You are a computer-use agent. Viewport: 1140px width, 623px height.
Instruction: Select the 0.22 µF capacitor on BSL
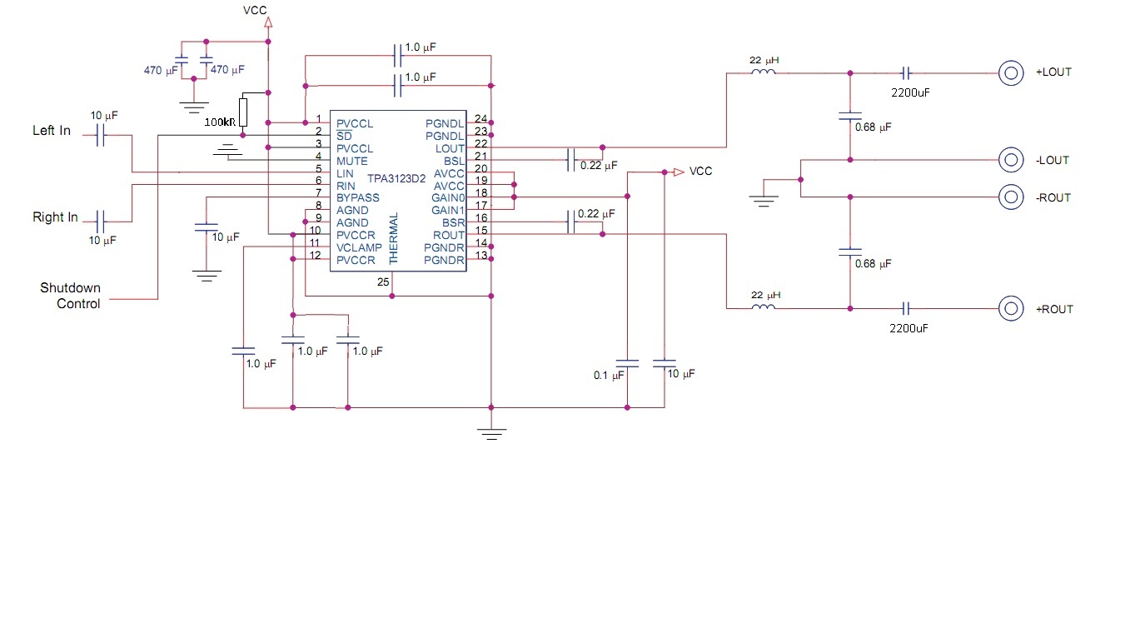(571, 160)
